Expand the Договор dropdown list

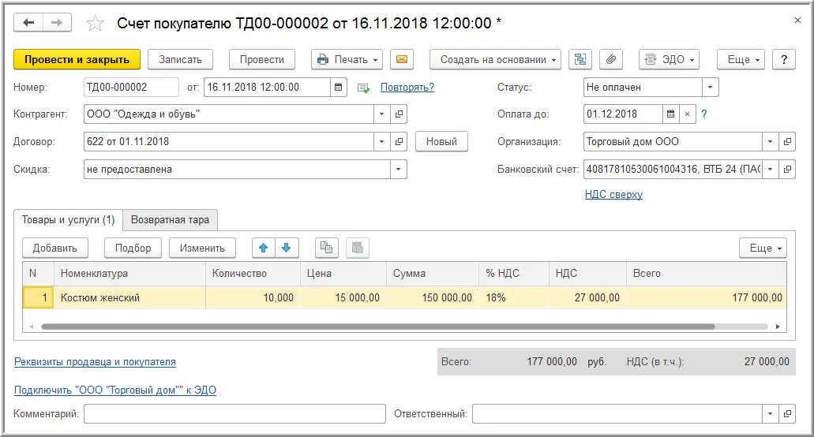click(381, 141)
